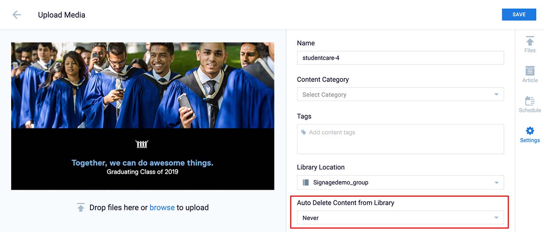Click the 'Drop files here' text
This screenshot has width=544, height=232.
(114, 208)
